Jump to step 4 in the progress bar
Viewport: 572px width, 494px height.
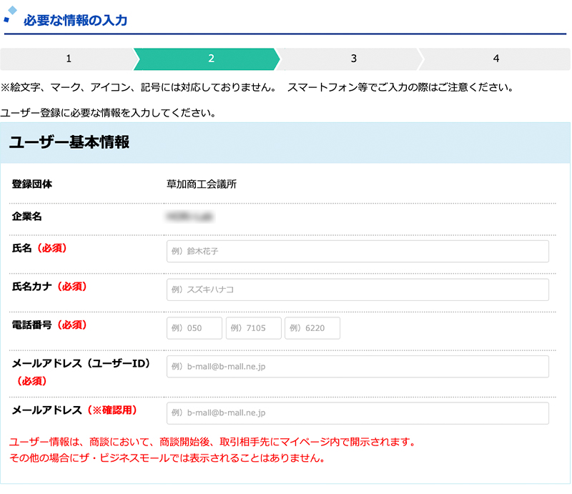tap(495, 59)
